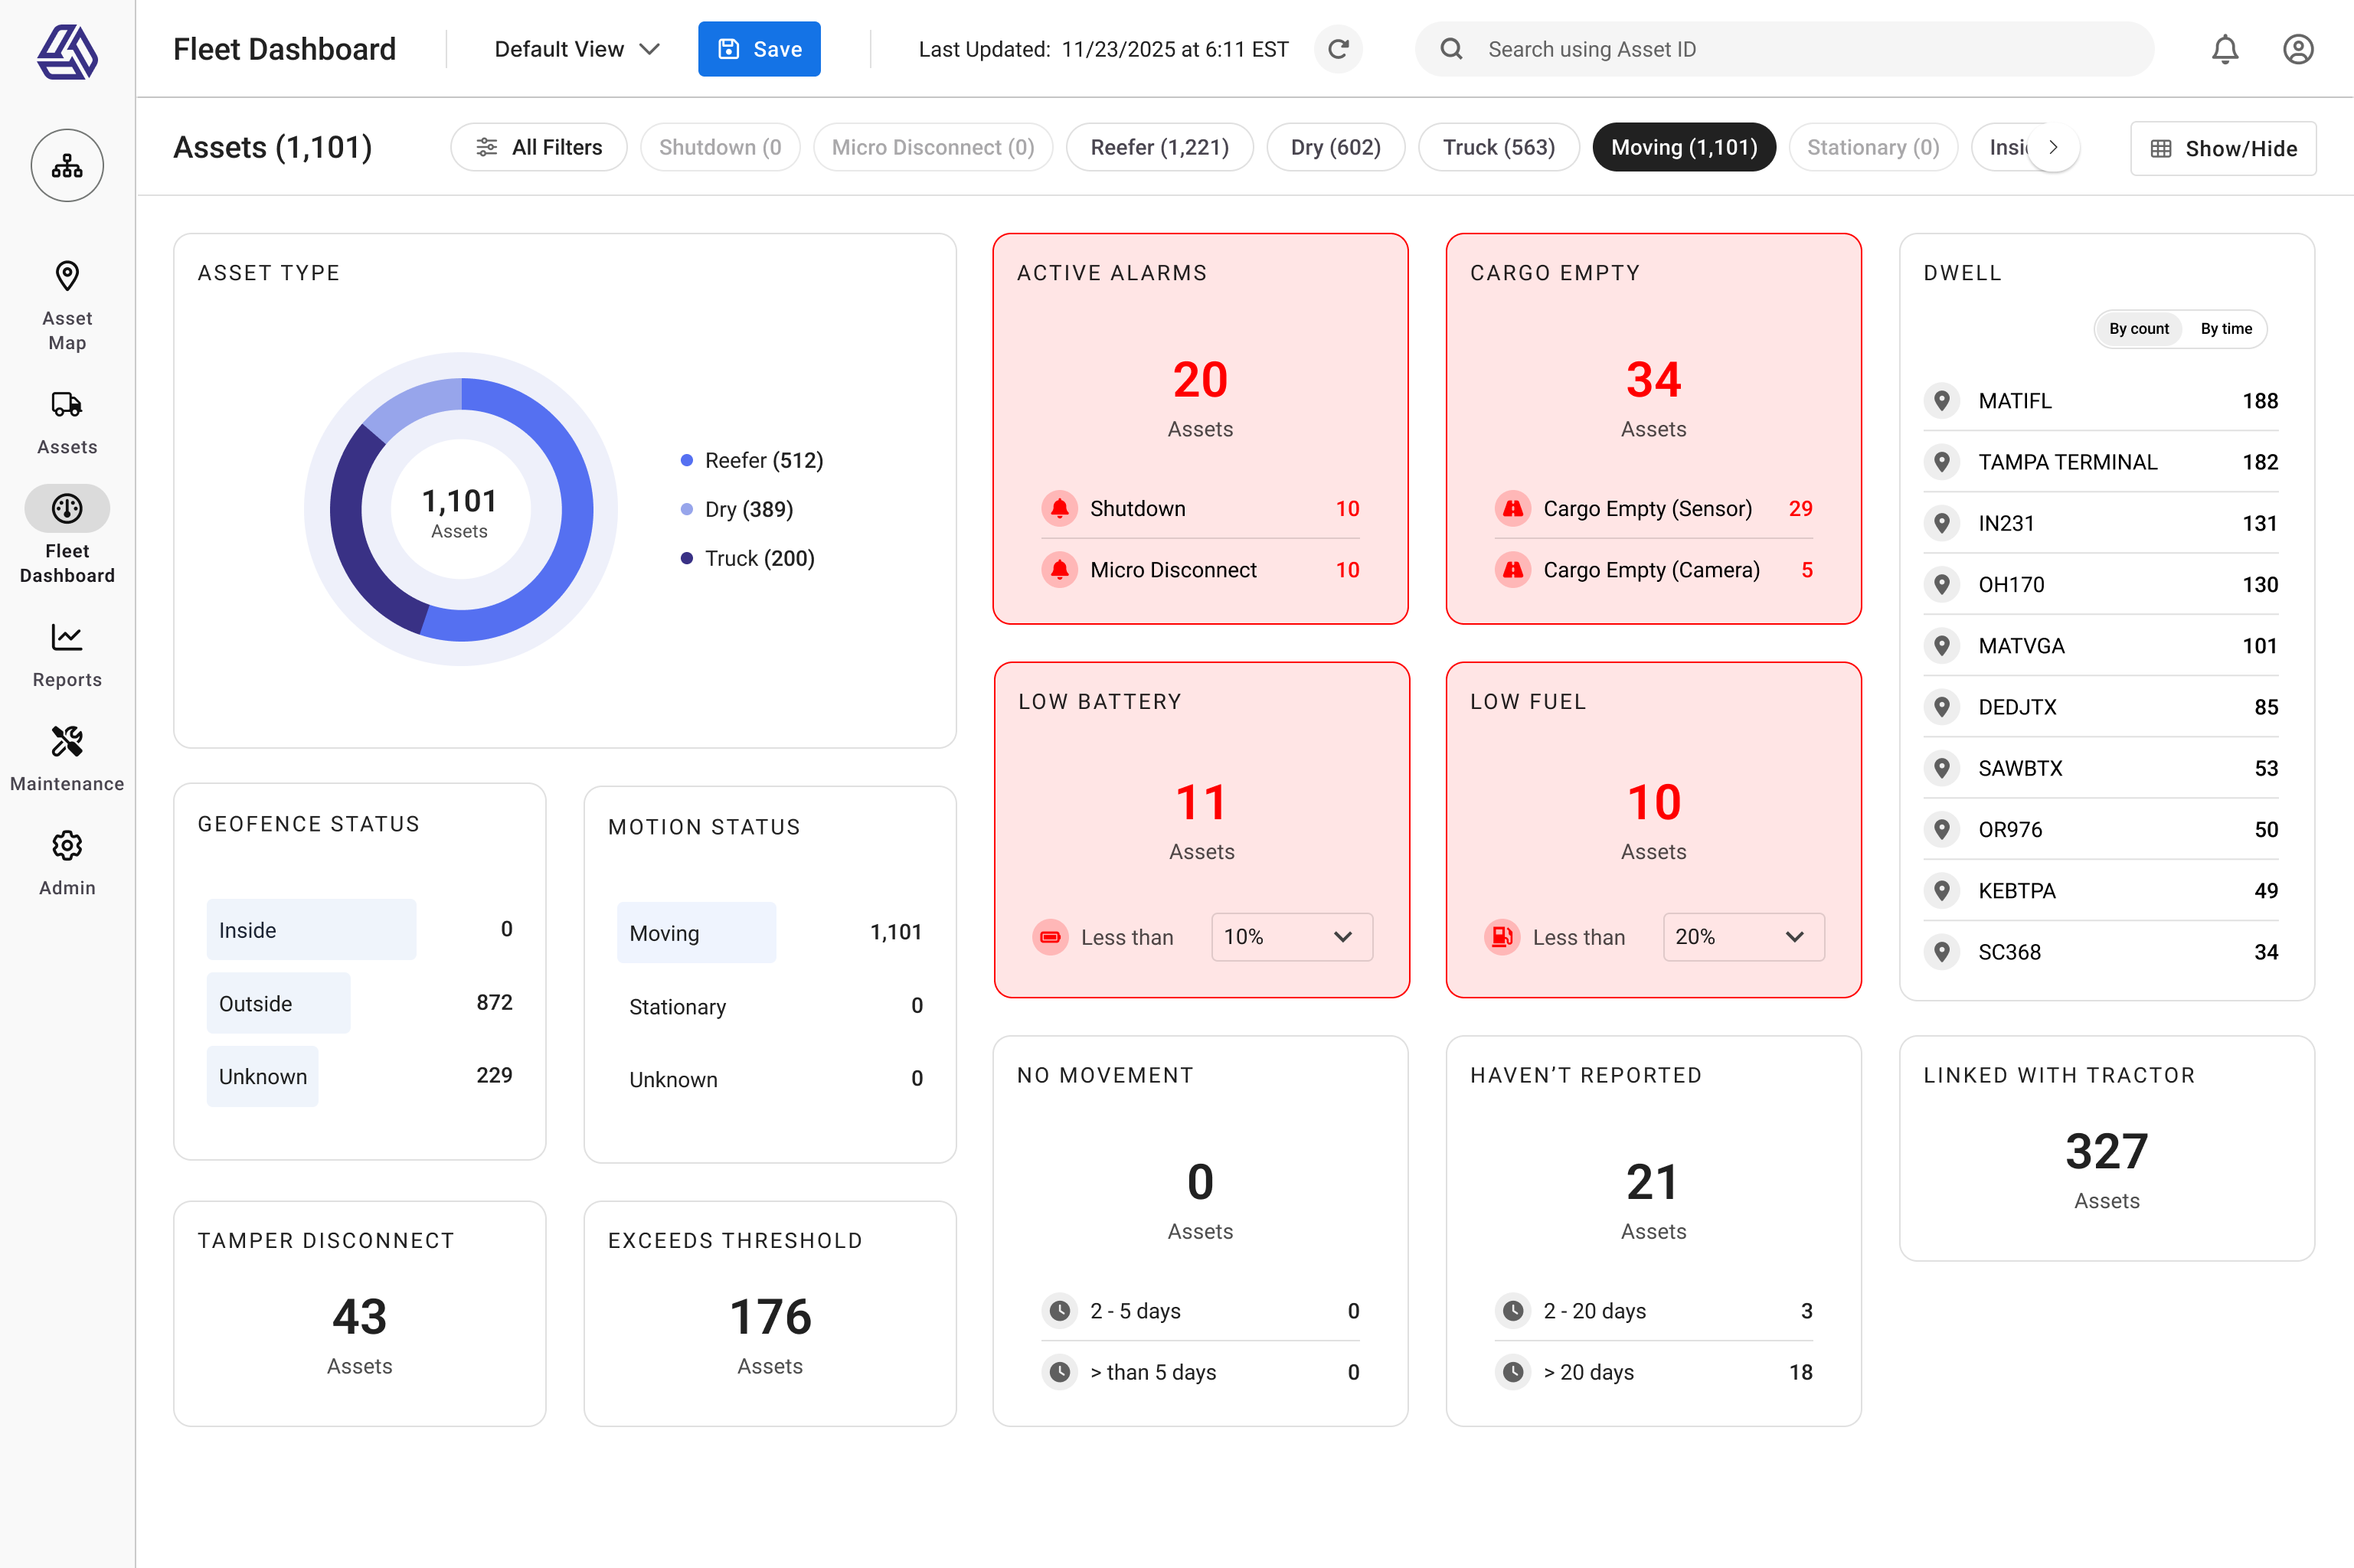This screenshot has width=2354, height=1568.
Task: Toggle the Moving filter in Motion Status
Action: tap(696, 931)
